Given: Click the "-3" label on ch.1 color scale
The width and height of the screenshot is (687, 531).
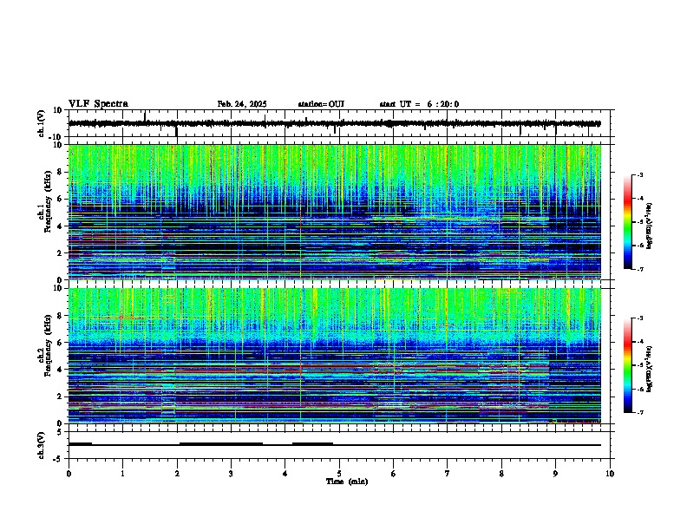Looking at the screenshot, I should tap(639, 175).
